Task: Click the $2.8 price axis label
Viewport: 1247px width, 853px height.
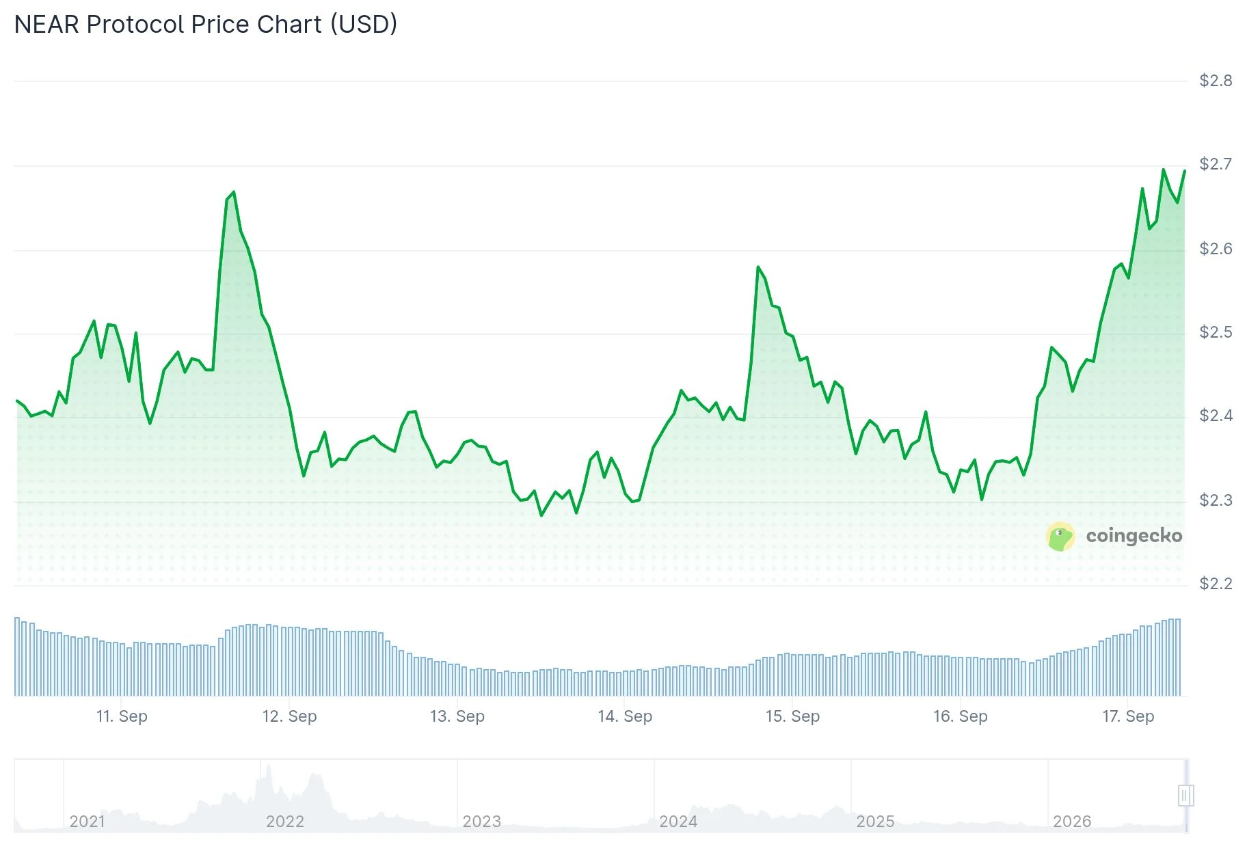Action: coord(1216,81)
